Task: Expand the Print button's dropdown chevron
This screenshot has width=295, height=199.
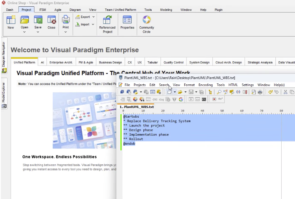Action: point(66,32)
